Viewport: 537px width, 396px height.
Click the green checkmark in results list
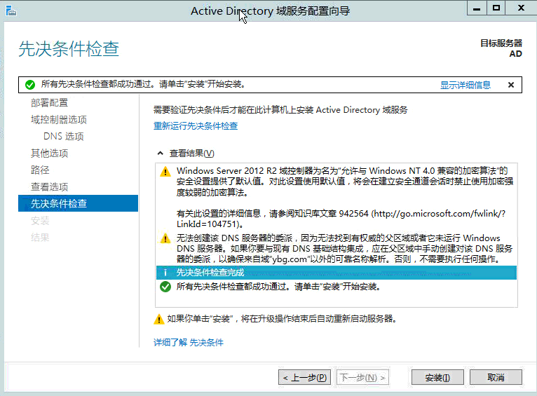pos(165,287)
